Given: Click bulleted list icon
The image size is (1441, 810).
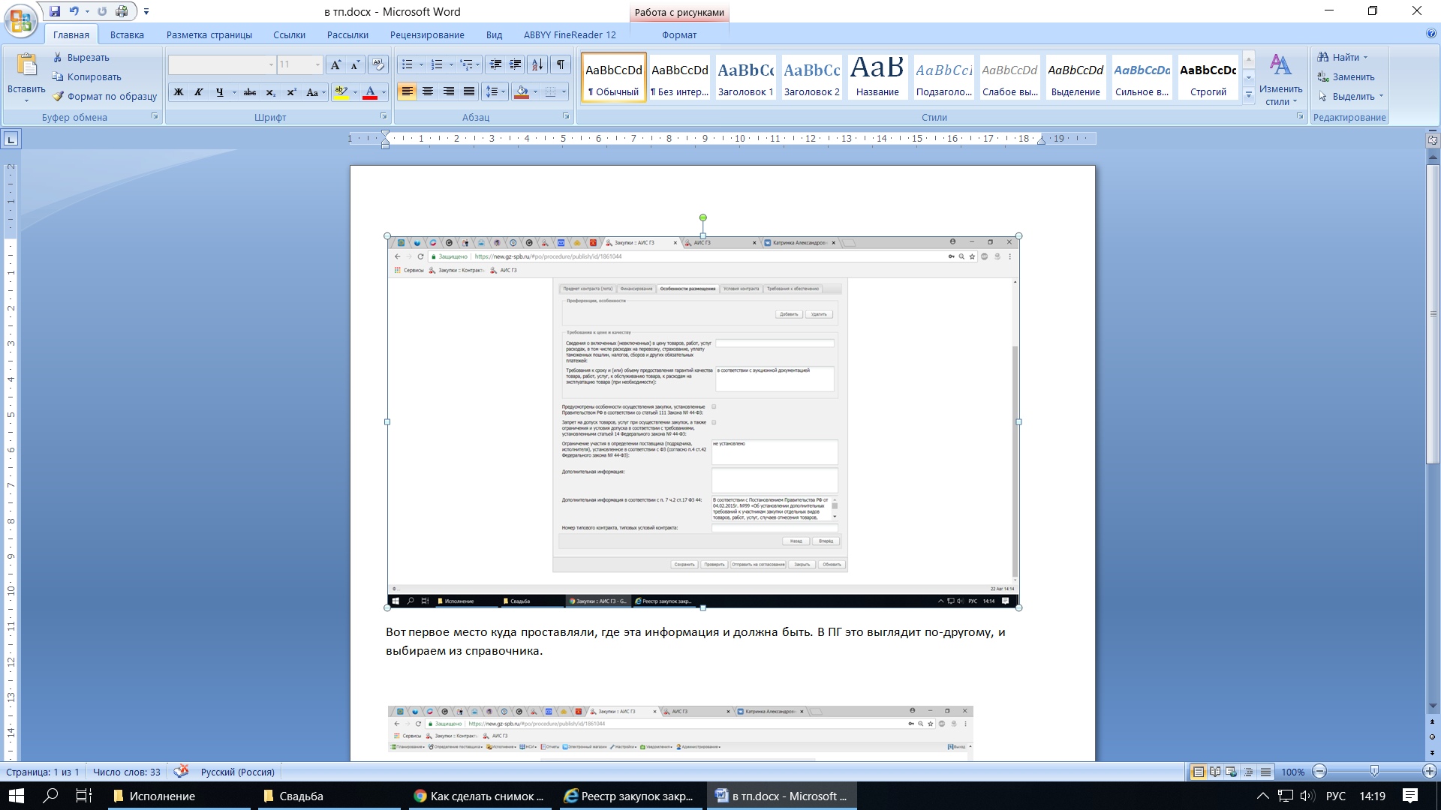Looking at the screenshot, I should tap(407, 64).
